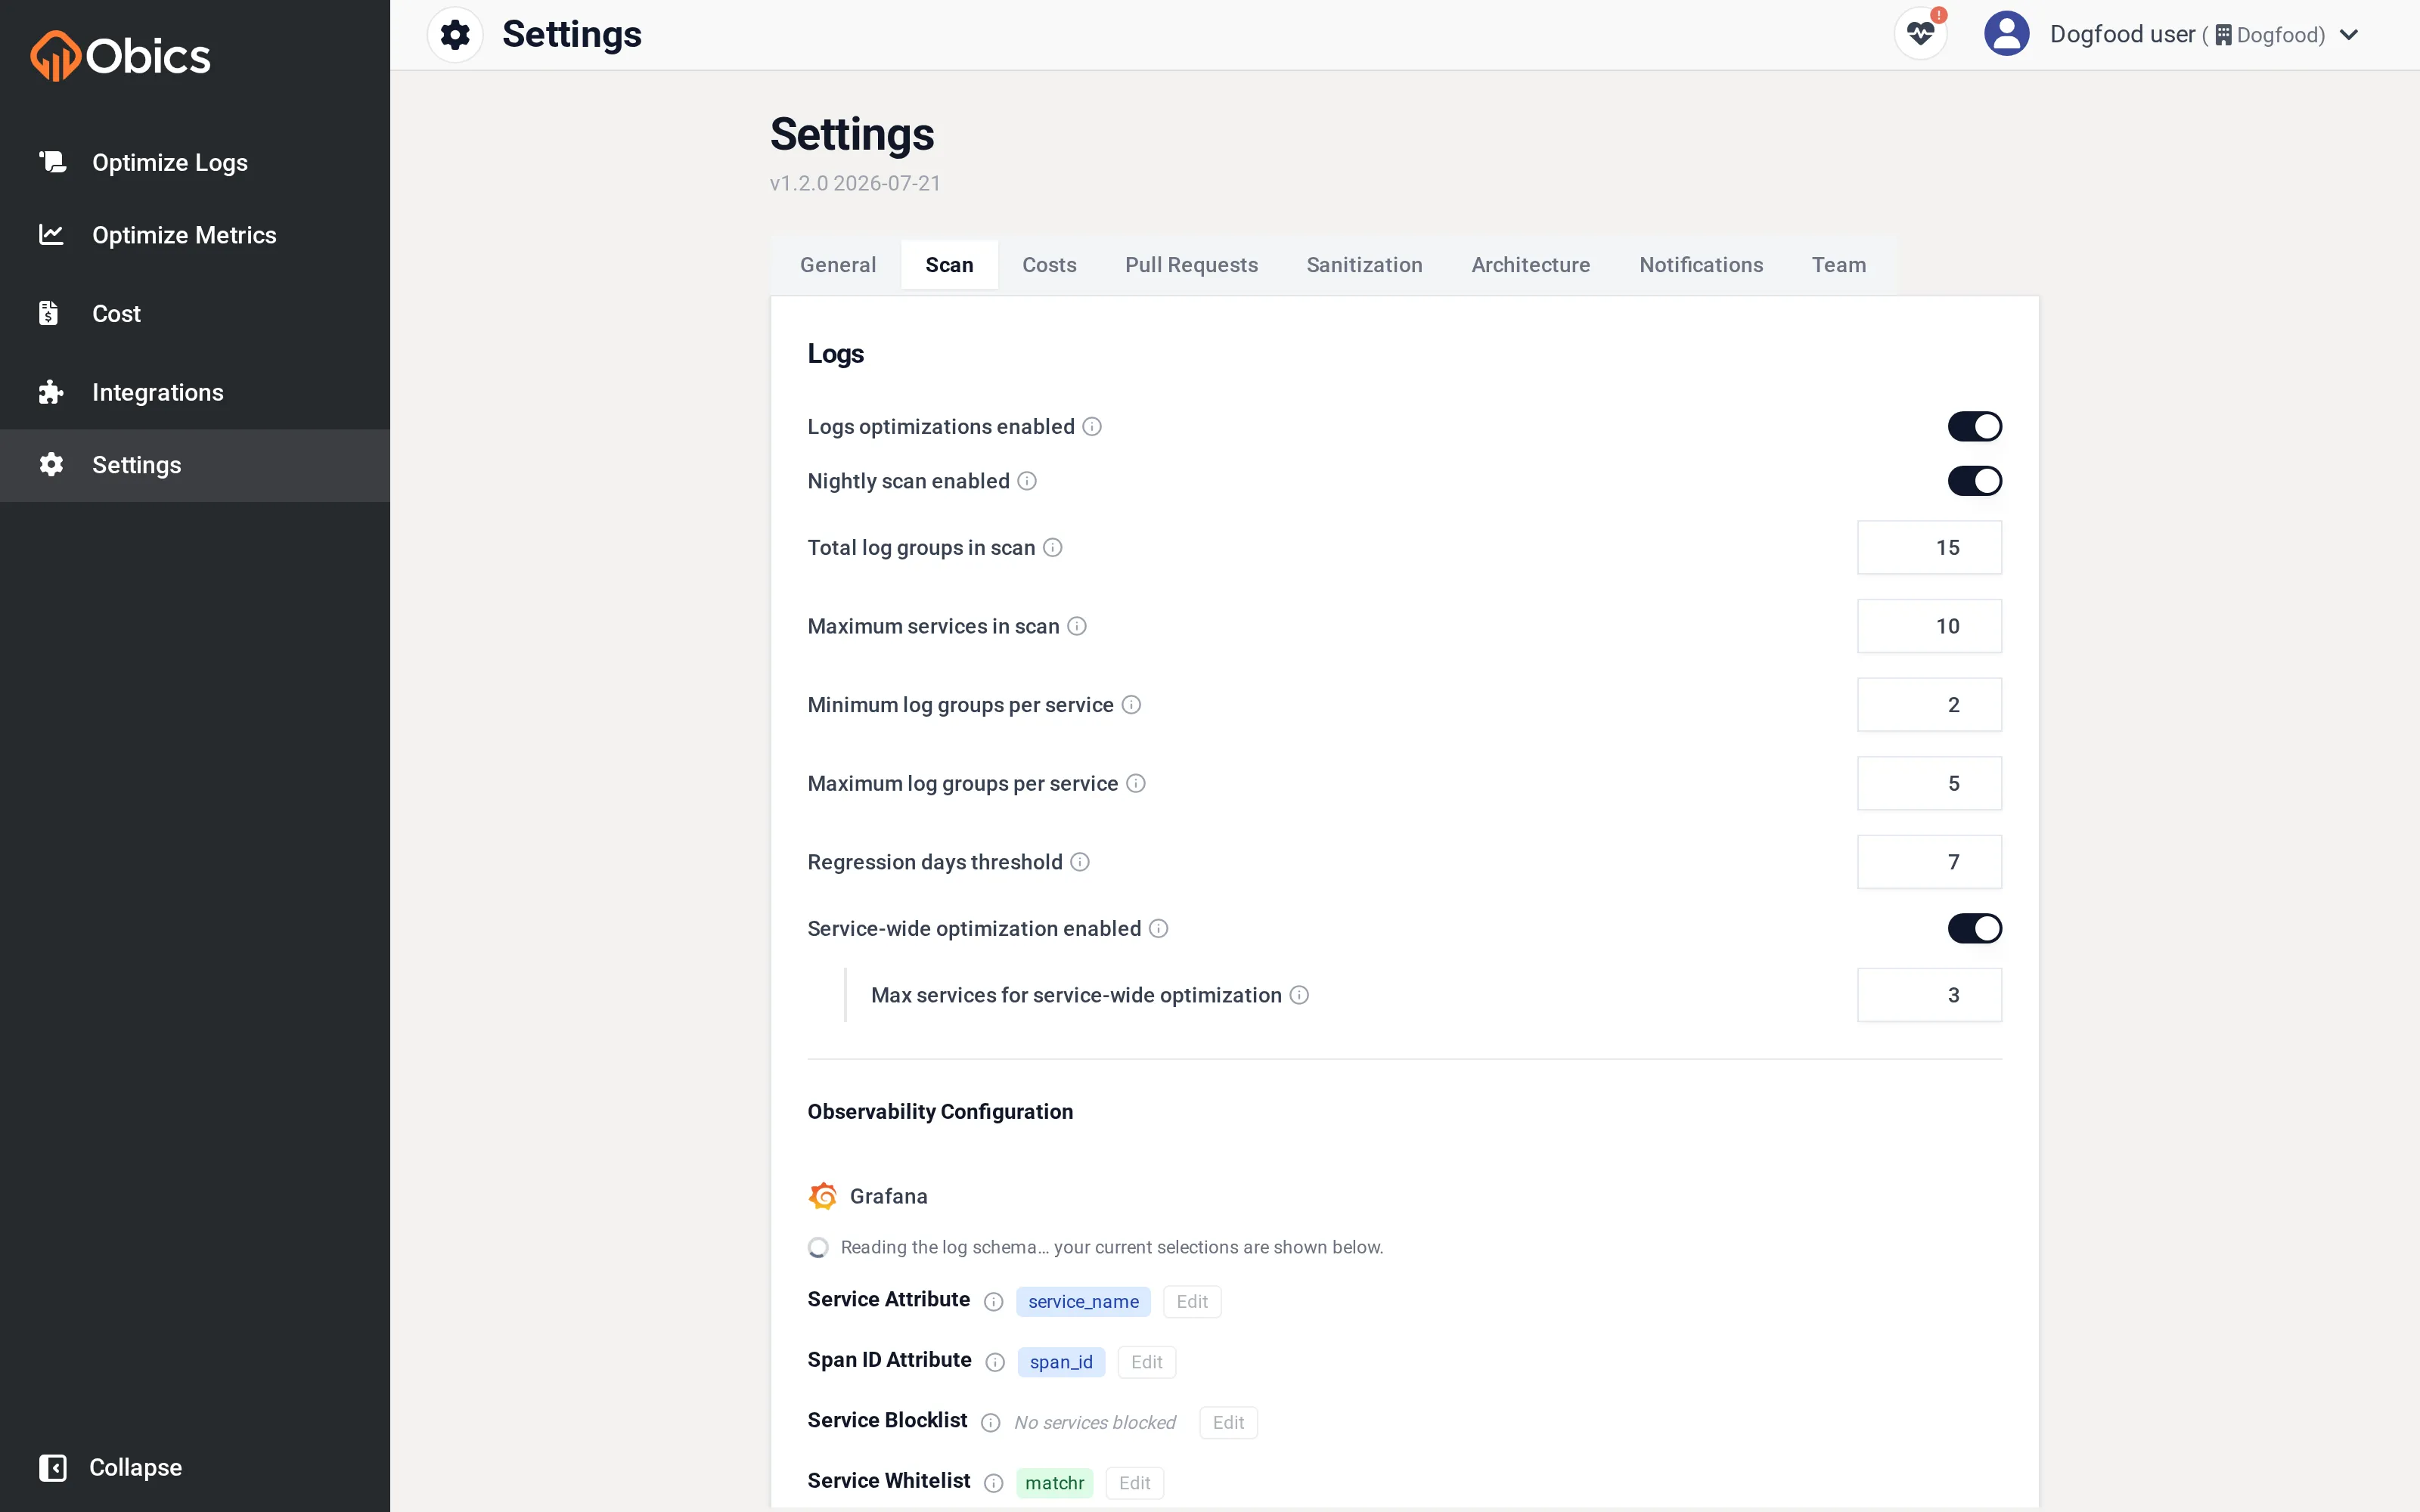Click the span_id tag
This screenshot has width=2420, height=1512.
coord(1061,1362)
